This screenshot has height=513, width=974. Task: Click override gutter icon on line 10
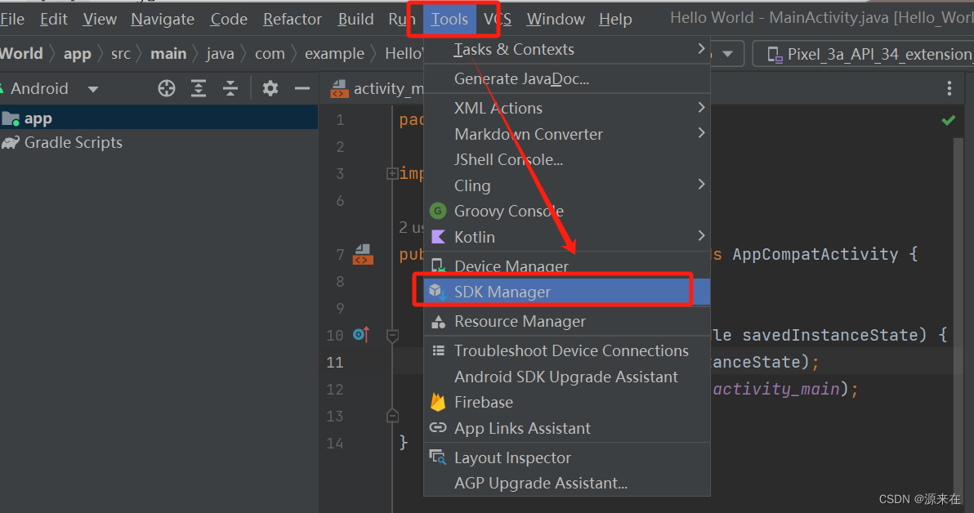(361, 335)
